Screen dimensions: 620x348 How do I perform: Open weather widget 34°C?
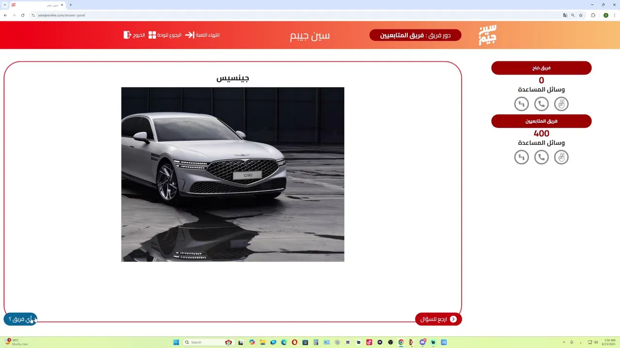point(17,342)
